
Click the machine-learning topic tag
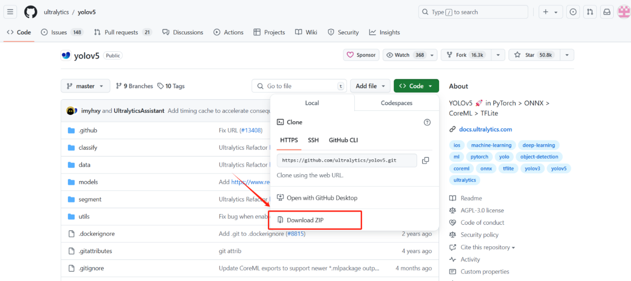491,145
